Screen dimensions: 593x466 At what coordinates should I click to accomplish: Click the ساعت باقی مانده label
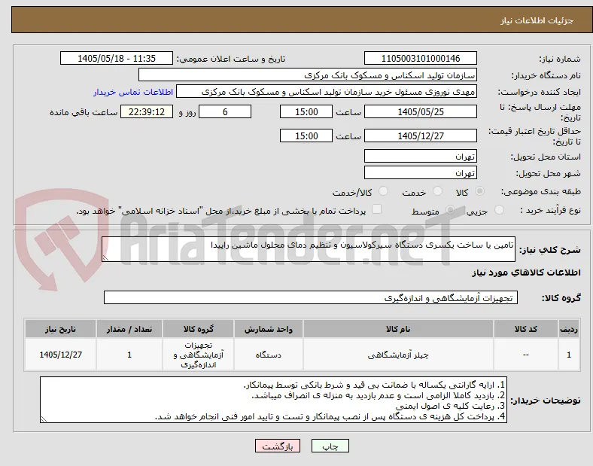(84, 112)
